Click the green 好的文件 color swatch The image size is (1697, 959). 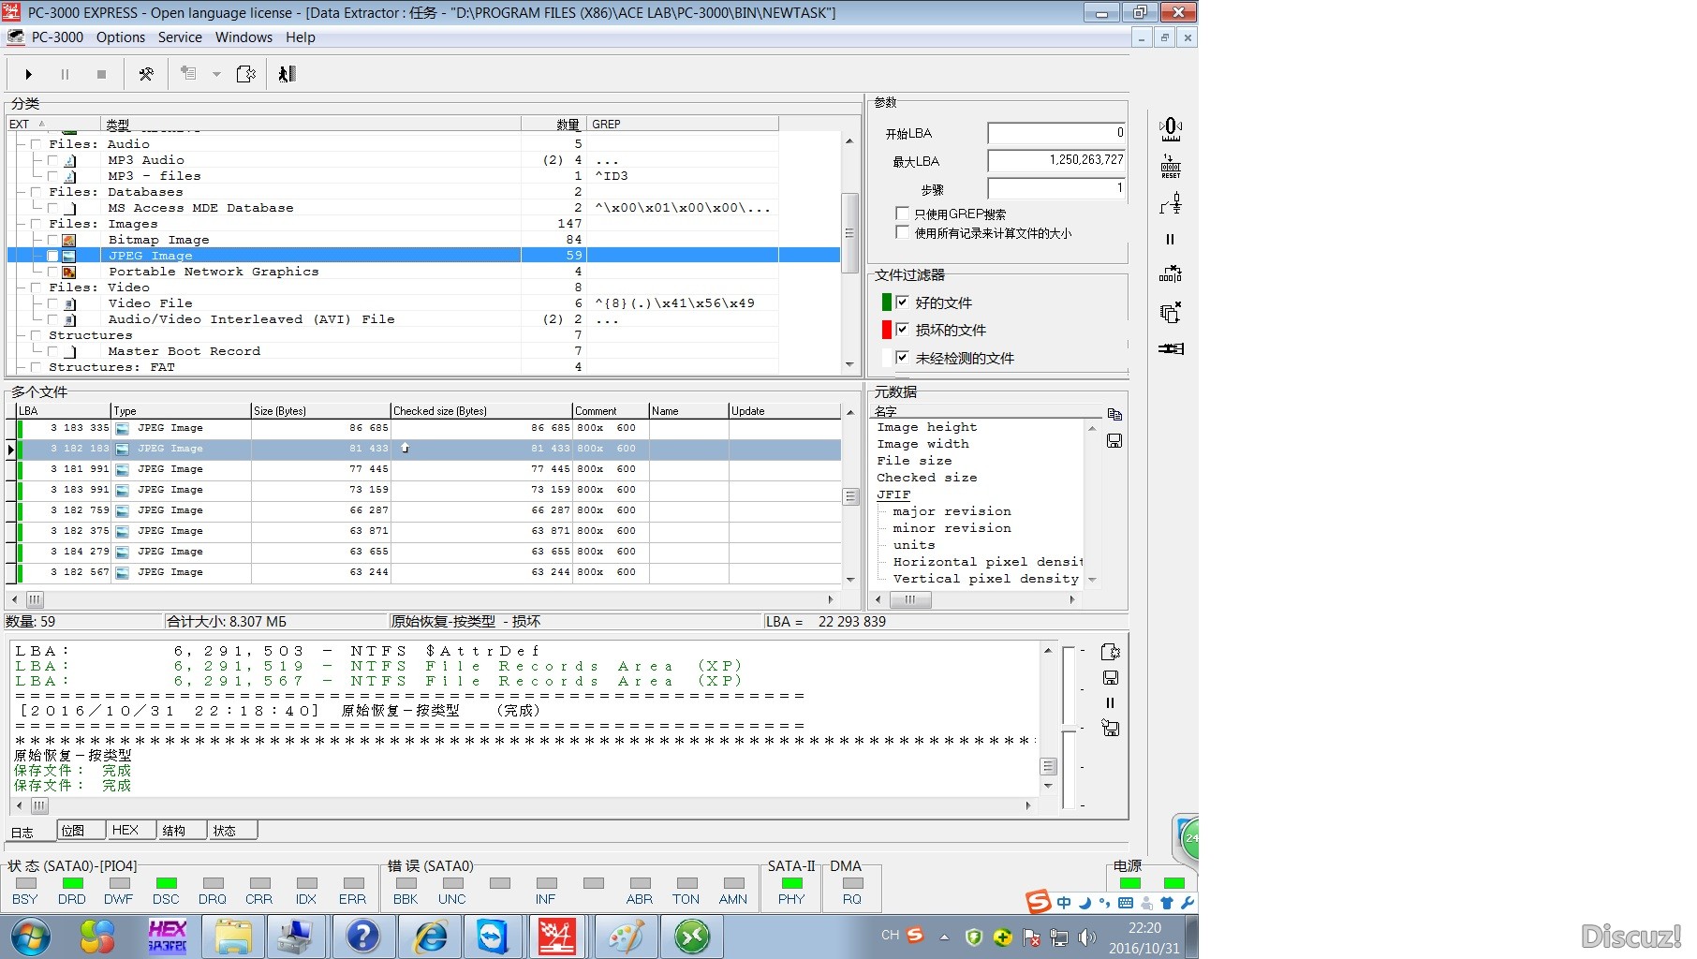[x=886, y=302]
